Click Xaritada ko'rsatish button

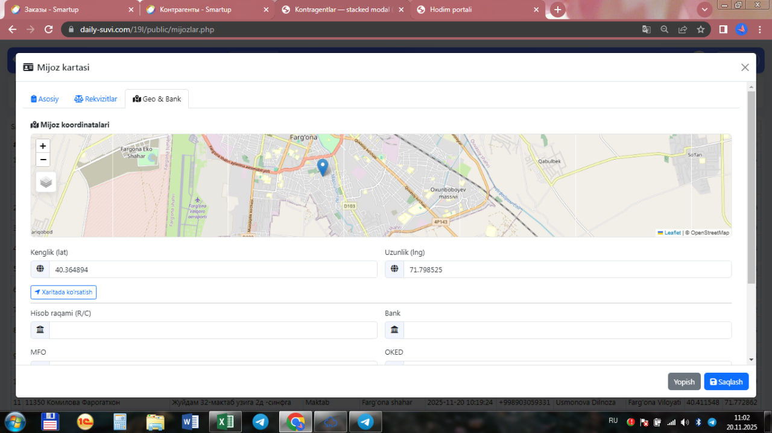[63, 292]
